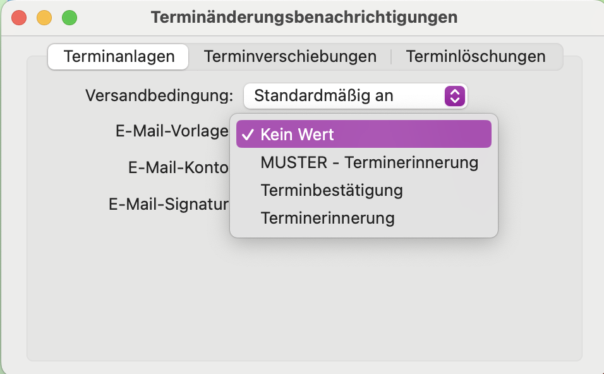Choose MUSTER - Terminerinnerung template
This screenshot has width=604, height=374.
(x=364, y=162)
